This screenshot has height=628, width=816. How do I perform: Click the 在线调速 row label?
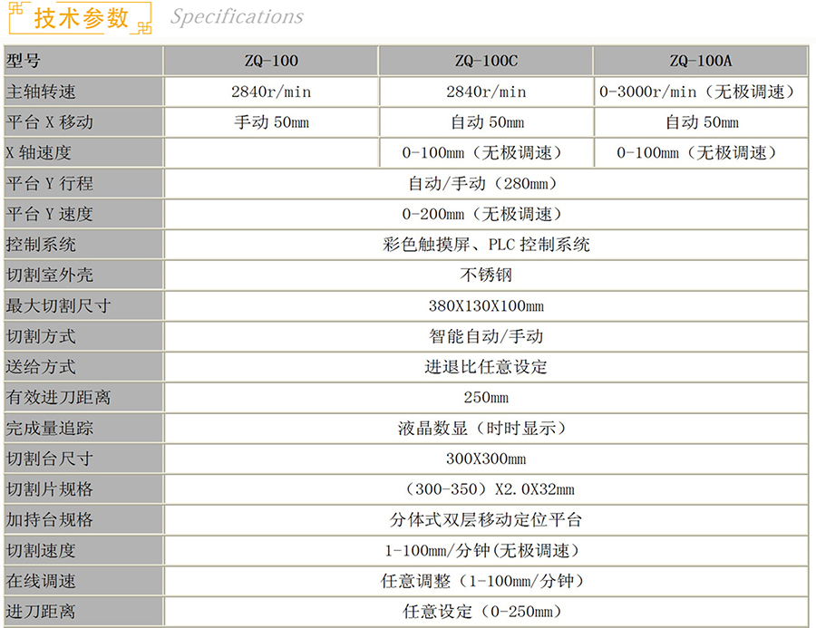point(41,581)
